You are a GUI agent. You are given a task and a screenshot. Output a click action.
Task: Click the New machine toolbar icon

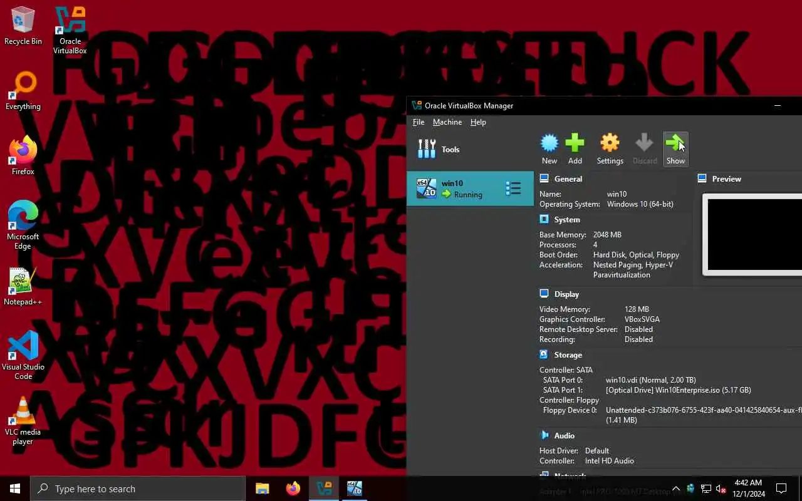(x=549, y=149)
